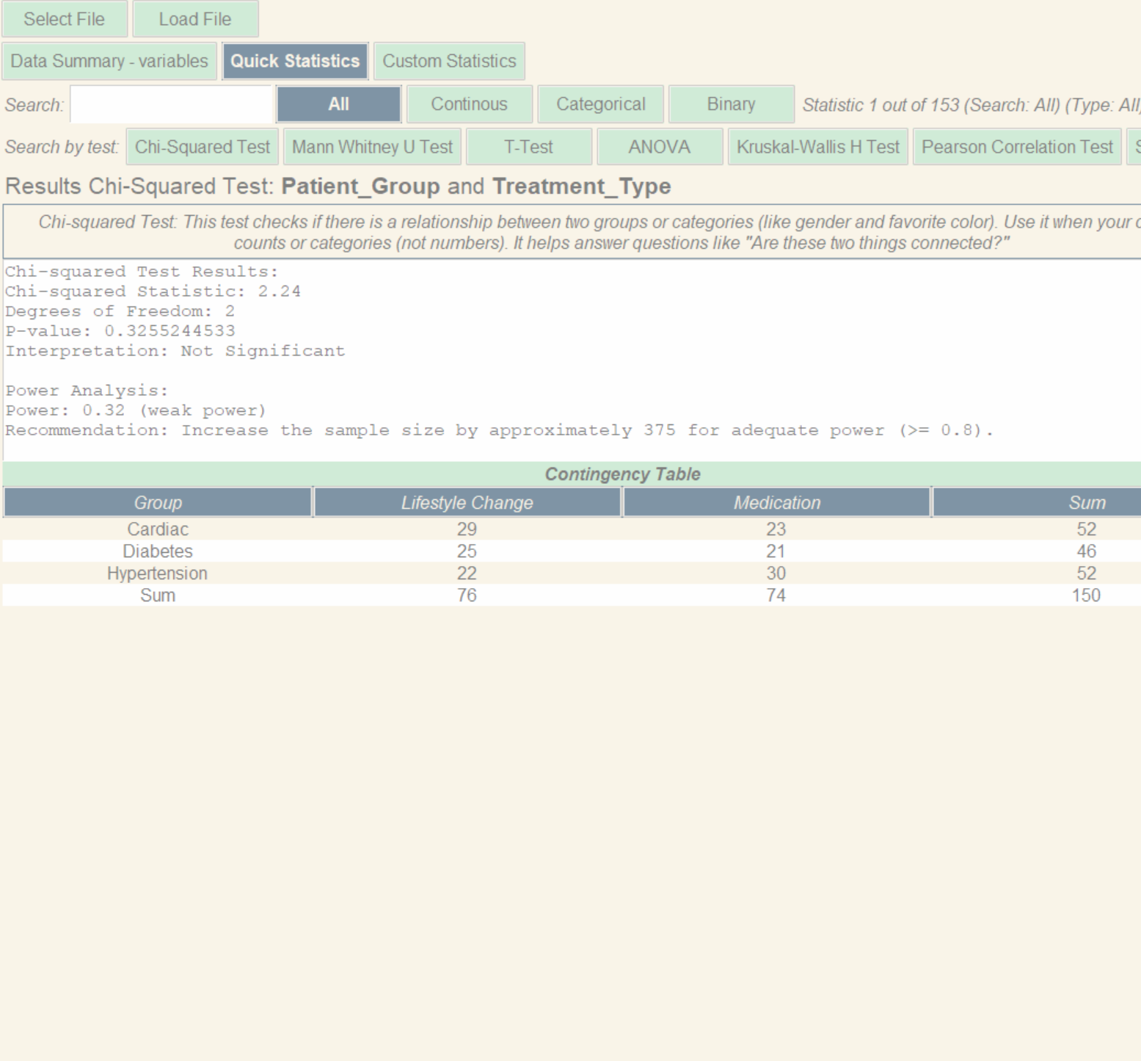Viewport: 1141px width, 1061px height.
Task: Filter statistics by Binary type
Action: pos(731,104)
